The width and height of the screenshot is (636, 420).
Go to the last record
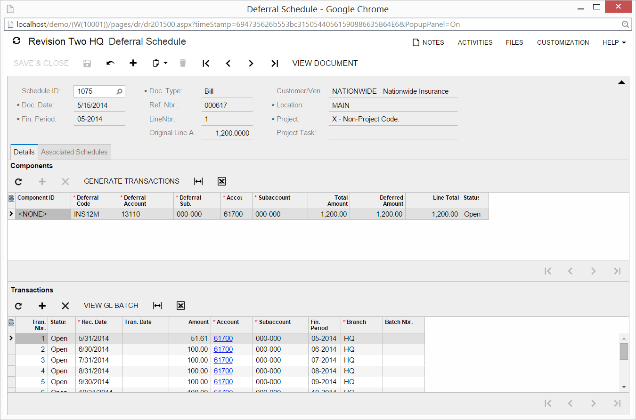(275, 63)
